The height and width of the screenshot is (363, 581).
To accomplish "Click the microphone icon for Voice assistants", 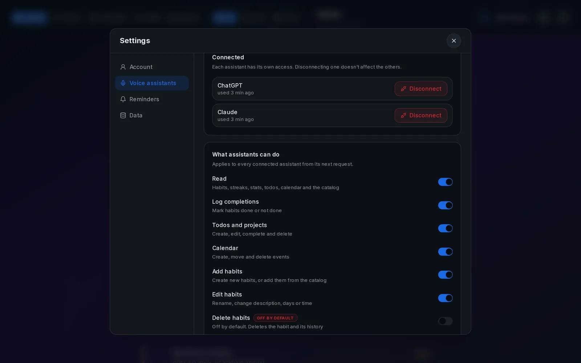I will click(123, 83).
